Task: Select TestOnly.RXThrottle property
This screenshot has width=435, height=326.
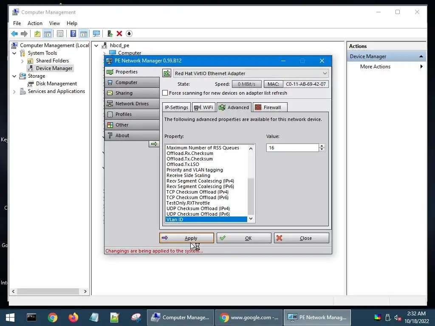Action: [188, 203]
